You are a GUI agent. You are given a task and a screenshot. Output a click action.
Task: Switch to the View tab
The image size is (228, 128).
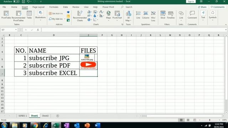86,7
